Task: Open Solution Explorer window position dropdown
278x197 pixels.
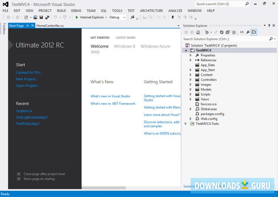Action: (x=264, y=25)
